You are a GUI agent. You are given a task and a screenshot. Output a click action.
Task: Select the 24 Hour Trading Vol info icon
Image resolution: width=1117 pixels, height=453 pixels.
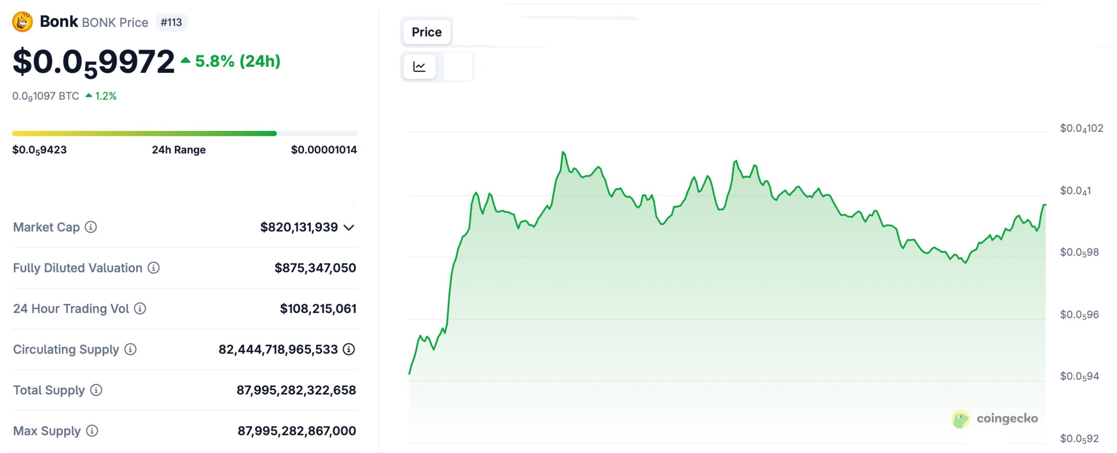[140, 309]
